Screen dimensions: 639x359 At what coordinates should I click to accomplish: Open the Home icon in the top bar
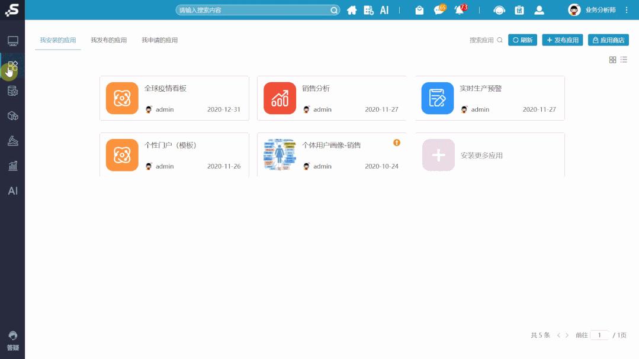pos(351,10)
